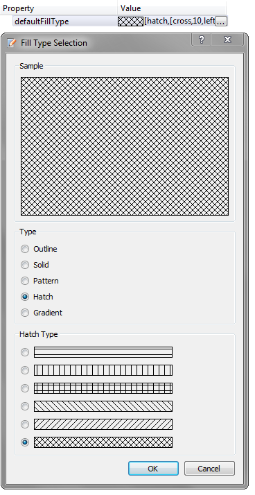This screenshot has width=255, height=495.
Task: Open dialog help with the question mark
Action: click(202, 40)
